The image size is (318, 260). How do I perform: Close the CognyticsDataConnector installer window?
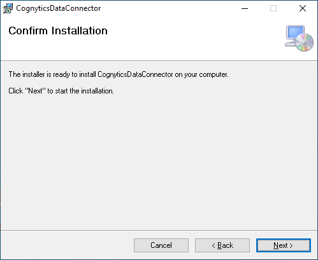tap(303, 8)
